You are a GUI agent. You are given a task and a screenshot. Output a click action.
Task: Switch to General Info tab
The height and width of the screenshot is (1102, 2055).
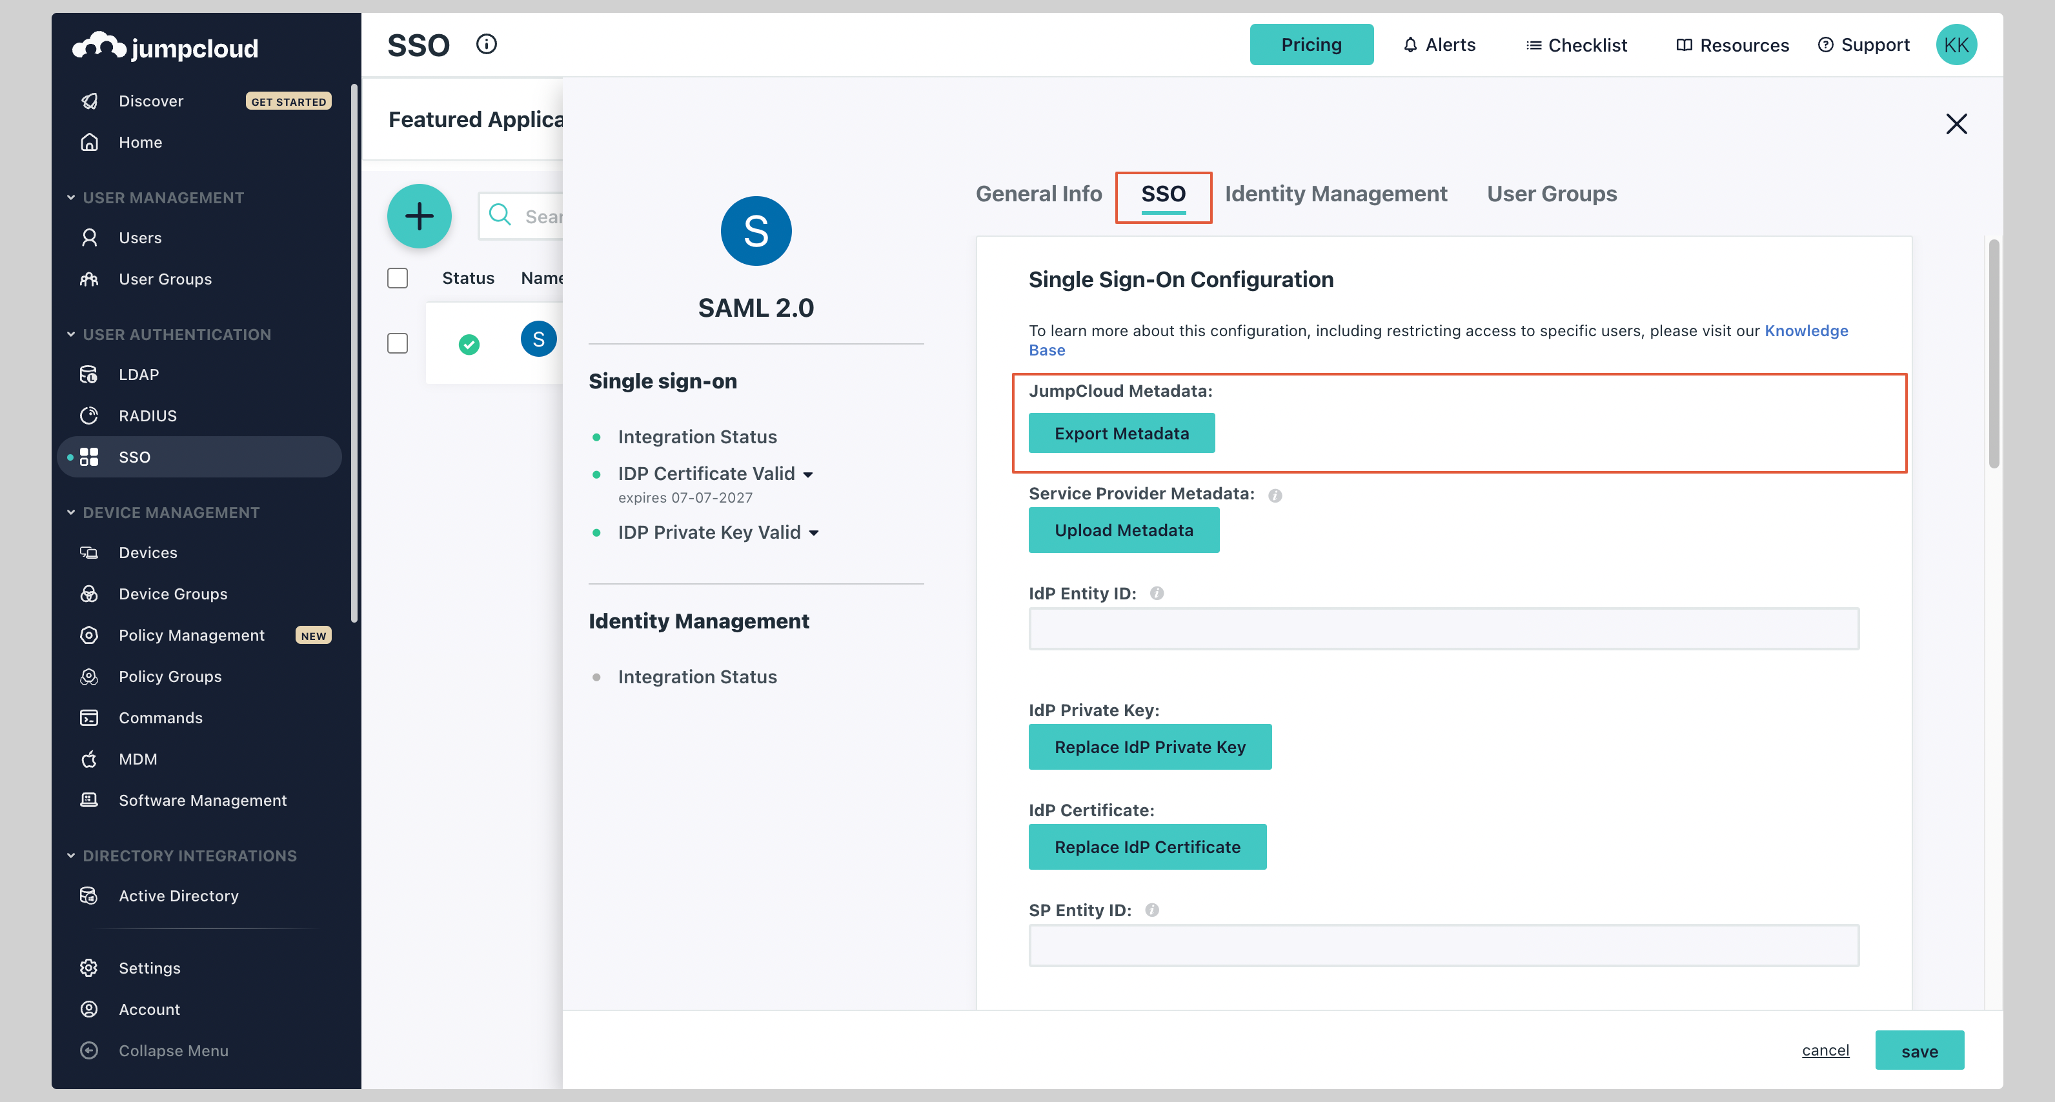[x=1038, y=195]
